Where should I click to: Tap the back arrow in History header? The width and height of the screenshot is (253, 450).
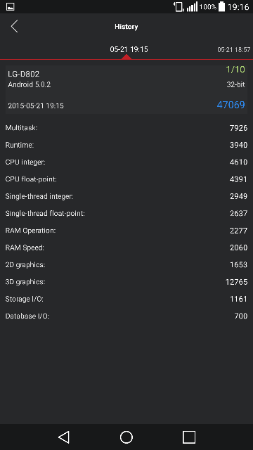pyautogui.click(x=14, y=27)
